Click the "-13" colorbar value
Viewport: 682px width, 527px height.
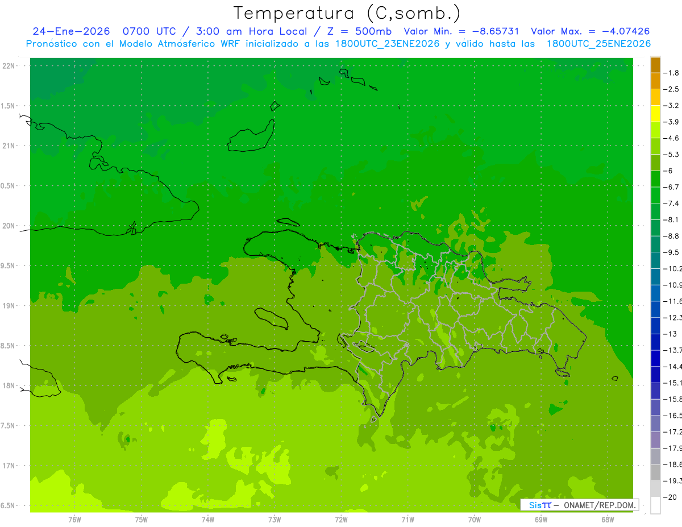point(669,334)
